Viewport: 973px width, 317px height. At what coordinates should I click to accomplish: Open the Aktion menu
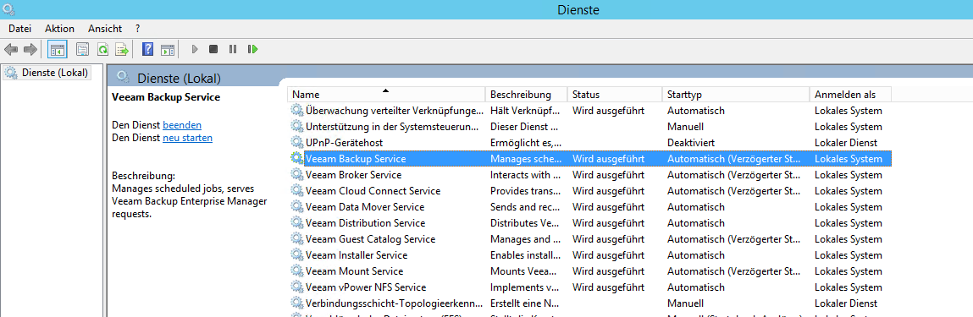point(59,29)
